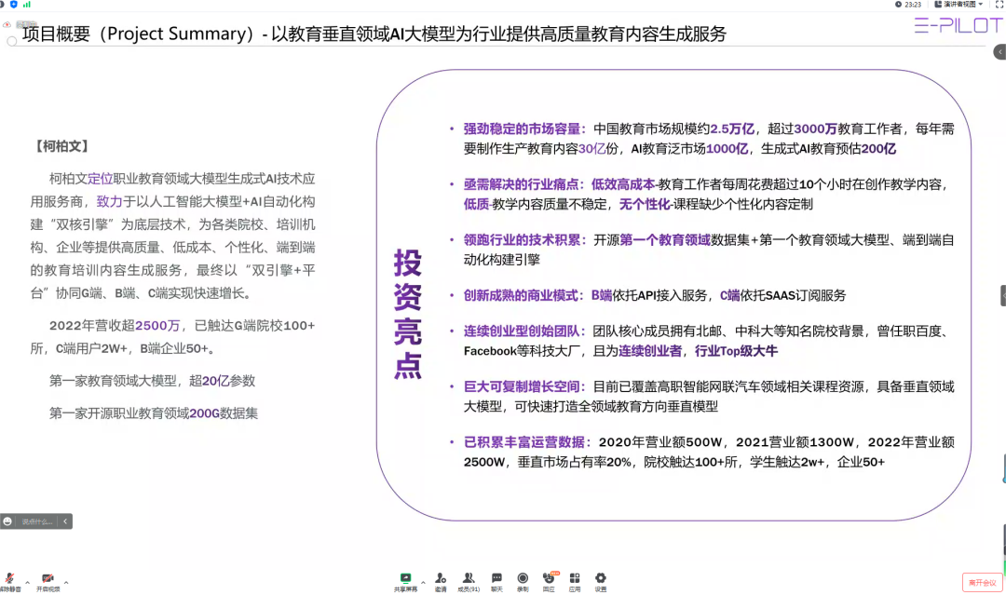Click the Share Screen (共享屏幕) icon
This screenshot has width=1006, height=595.
point(405,578)
